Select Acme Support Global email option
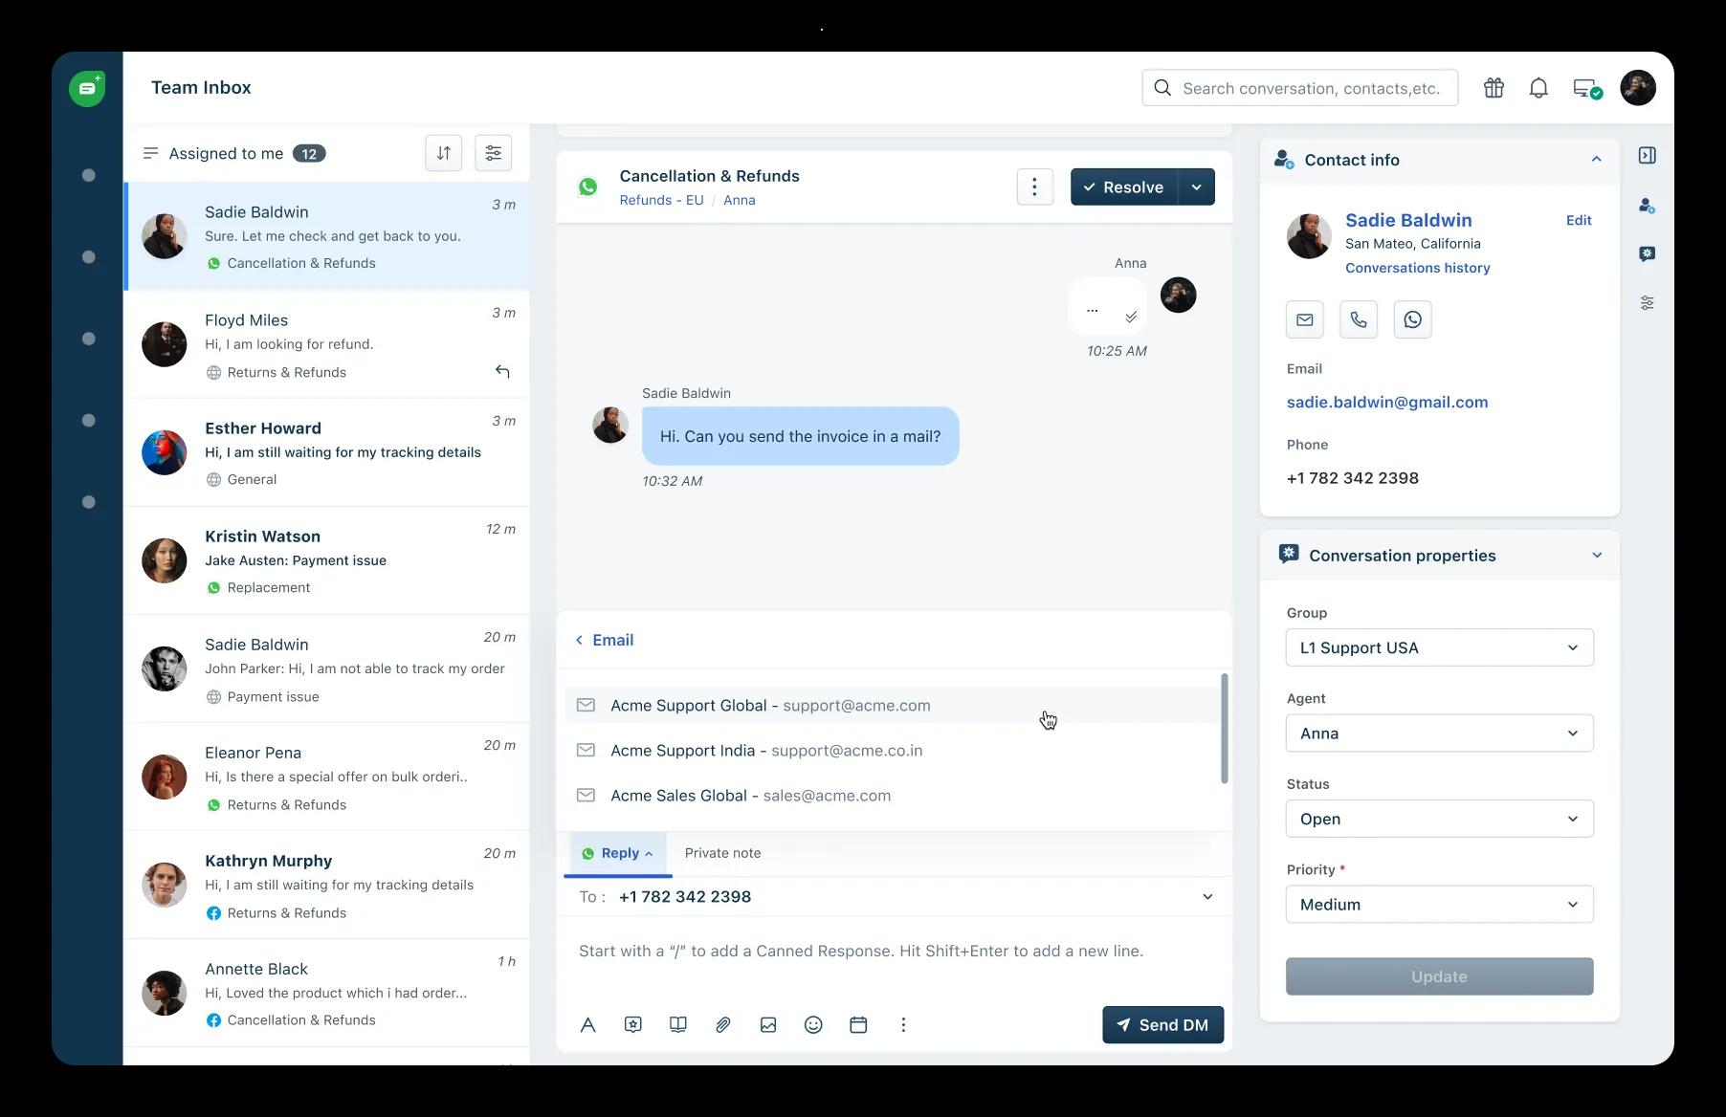This screenshot has width=1726, height=1117. [890, 706]
